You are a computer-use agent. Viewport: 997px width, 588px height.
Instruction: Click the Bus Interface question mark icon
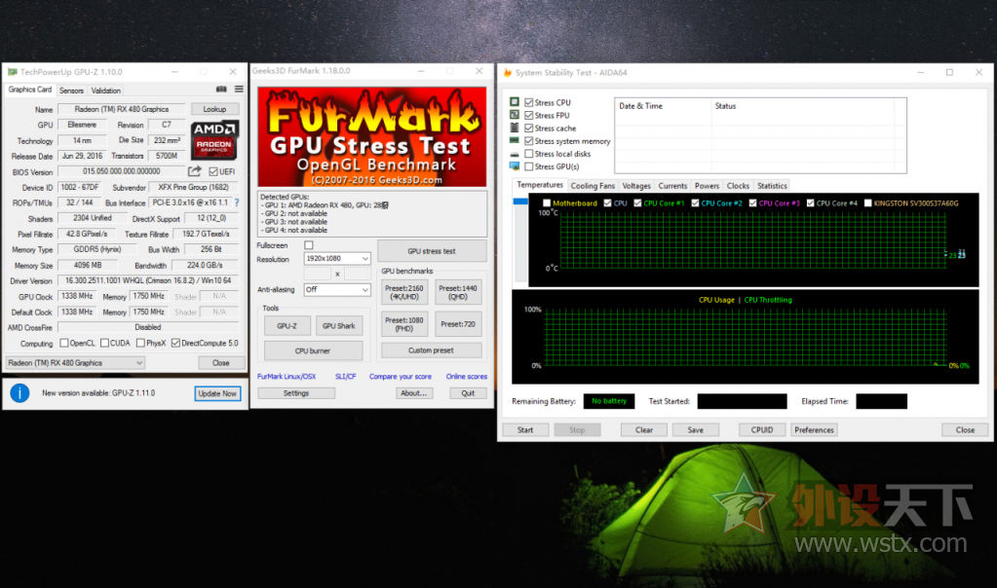pos(237,202)
